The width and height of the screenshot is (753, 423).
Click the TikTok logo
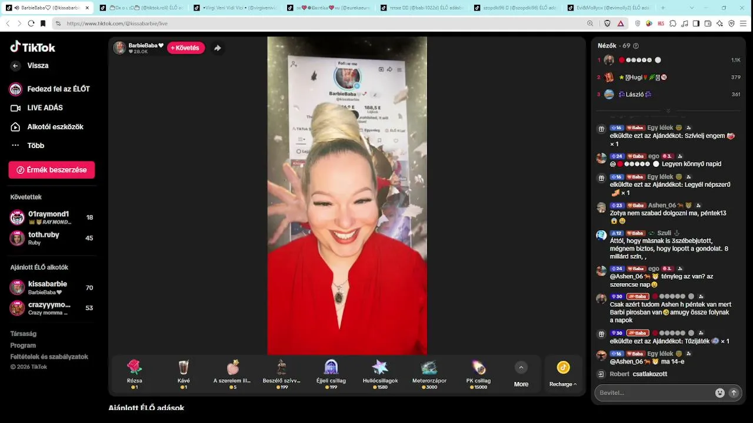[33, 47]
